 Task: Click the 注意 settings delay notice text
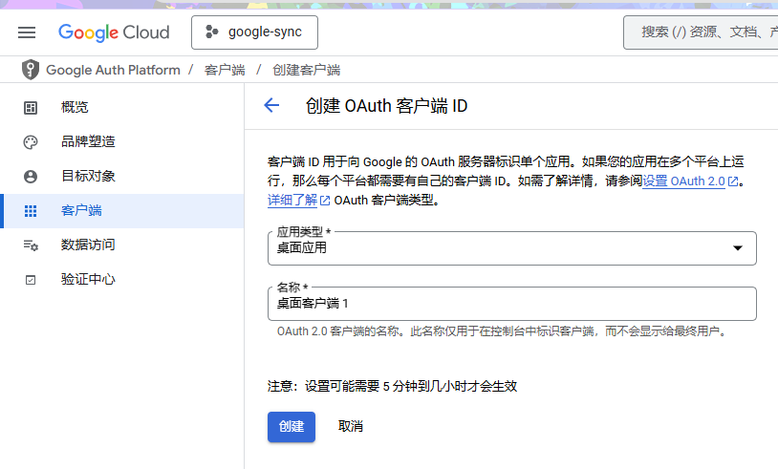(x=392, y=386)
